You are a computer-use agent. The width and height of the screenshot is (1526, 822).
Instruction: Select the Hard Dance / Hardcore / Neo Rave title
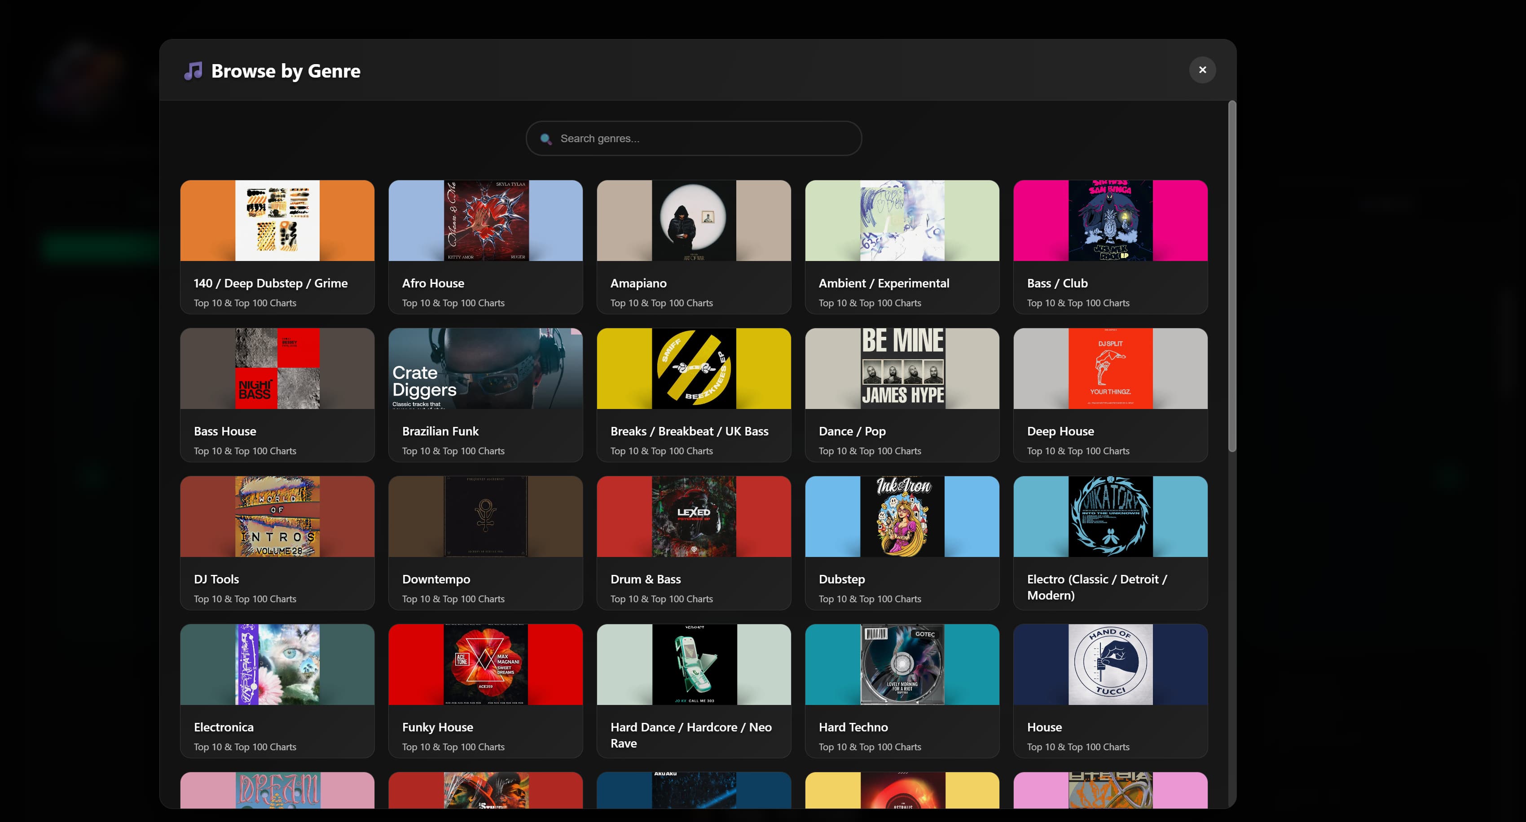tap(691, 735)
